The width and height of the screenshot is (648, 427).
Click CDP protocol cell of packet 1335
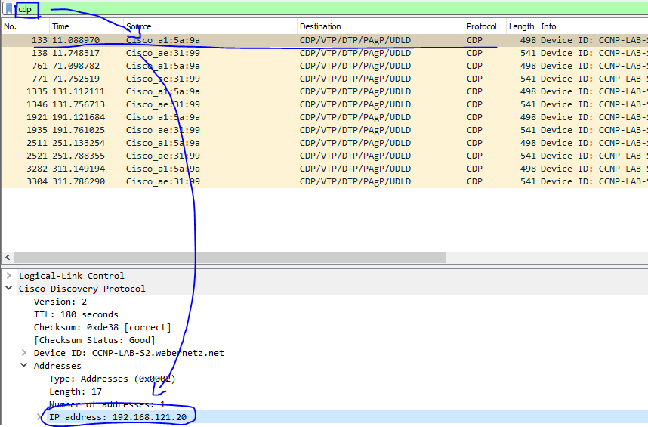point(474,91)
